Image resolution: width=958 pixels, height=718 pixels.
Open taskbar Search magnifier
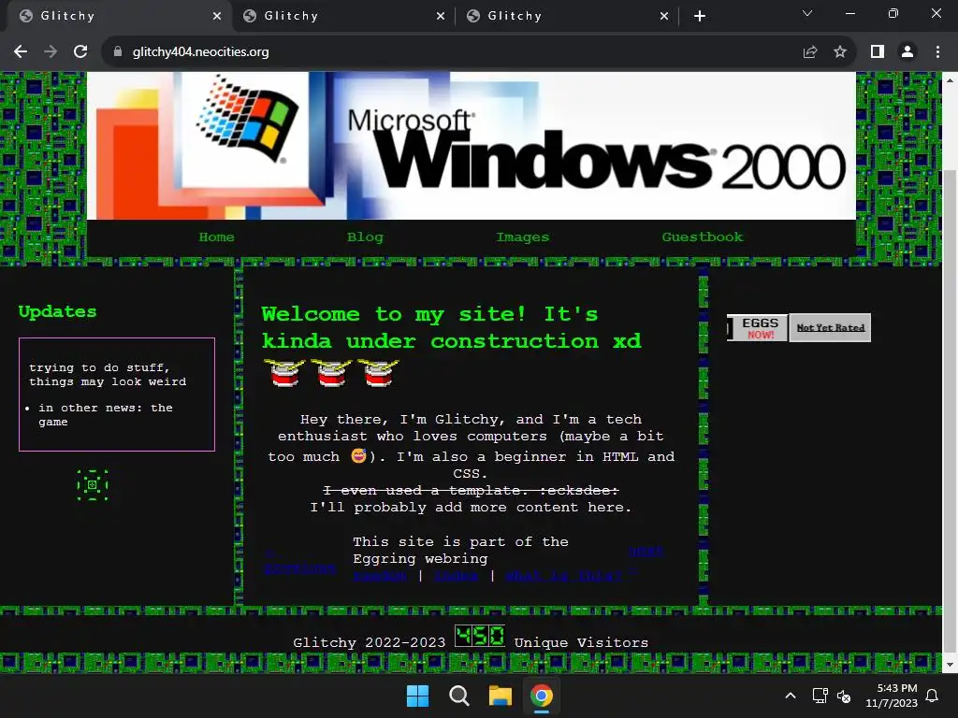coord(458,696)
